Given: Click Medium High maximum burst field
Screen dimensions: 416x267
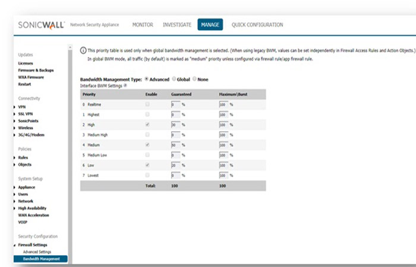Looking at the screenshot, I should click(x=223, y=135).
